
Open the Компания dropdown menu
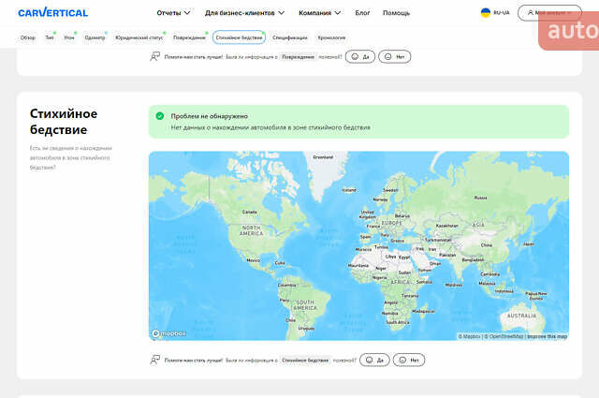[x=320, y=13]
